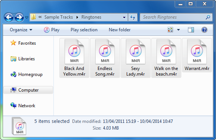Click the magnifier search icon

pos(208,17)
